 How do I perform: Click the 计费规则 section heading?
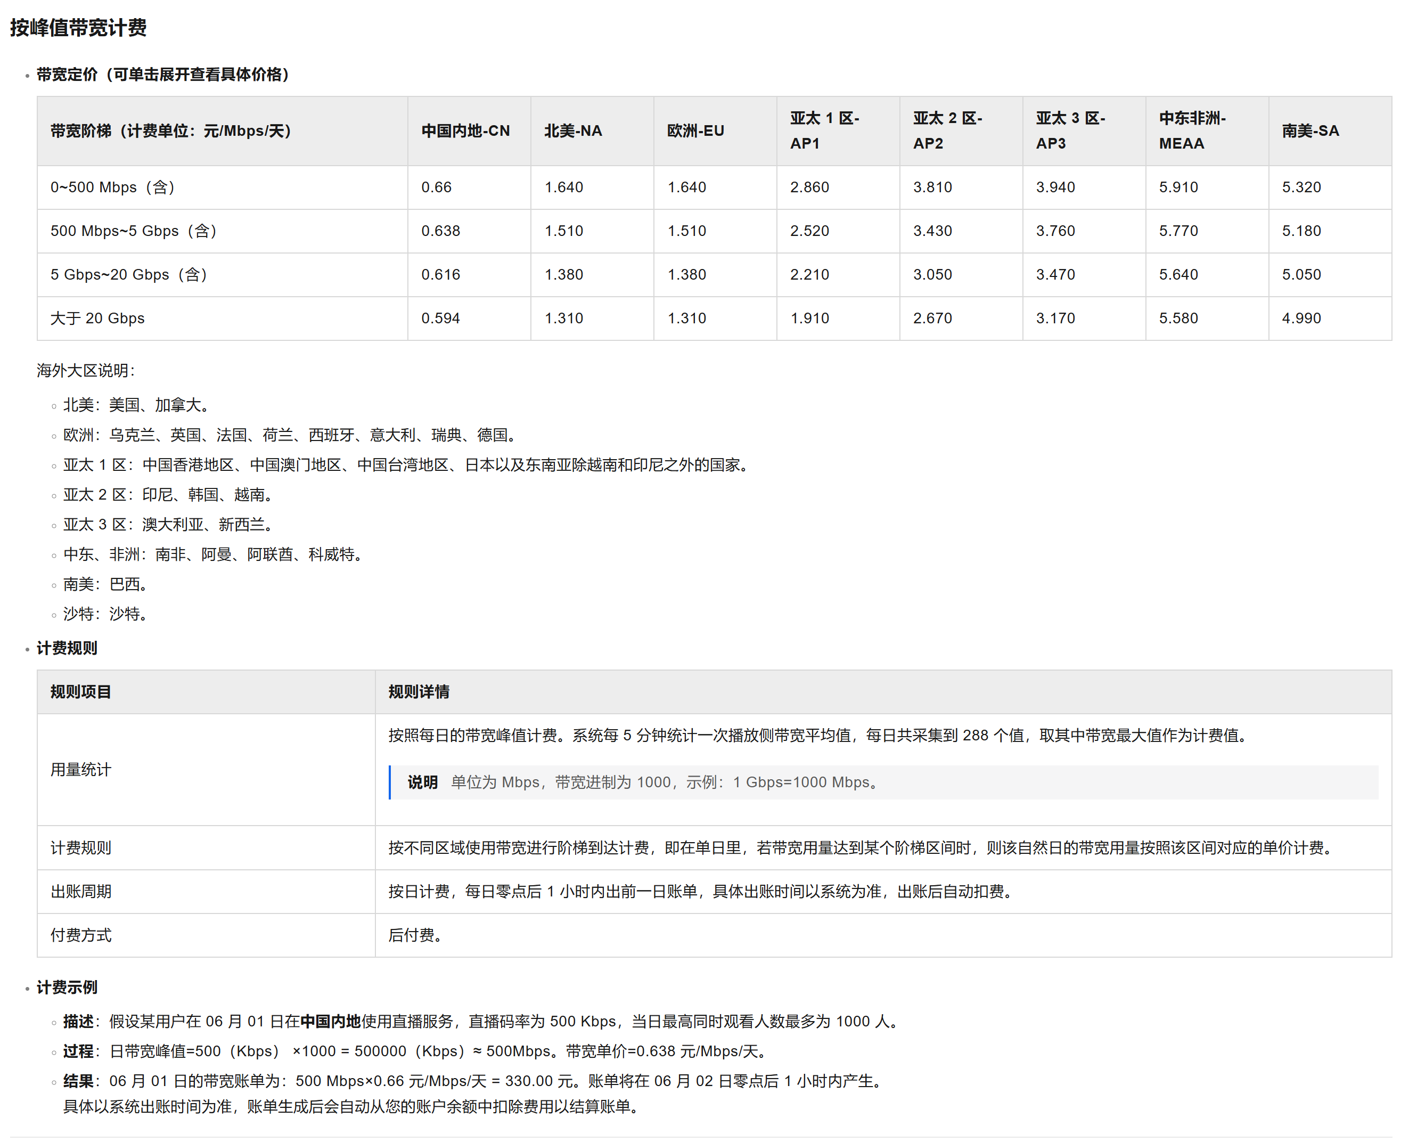[67, 648]
